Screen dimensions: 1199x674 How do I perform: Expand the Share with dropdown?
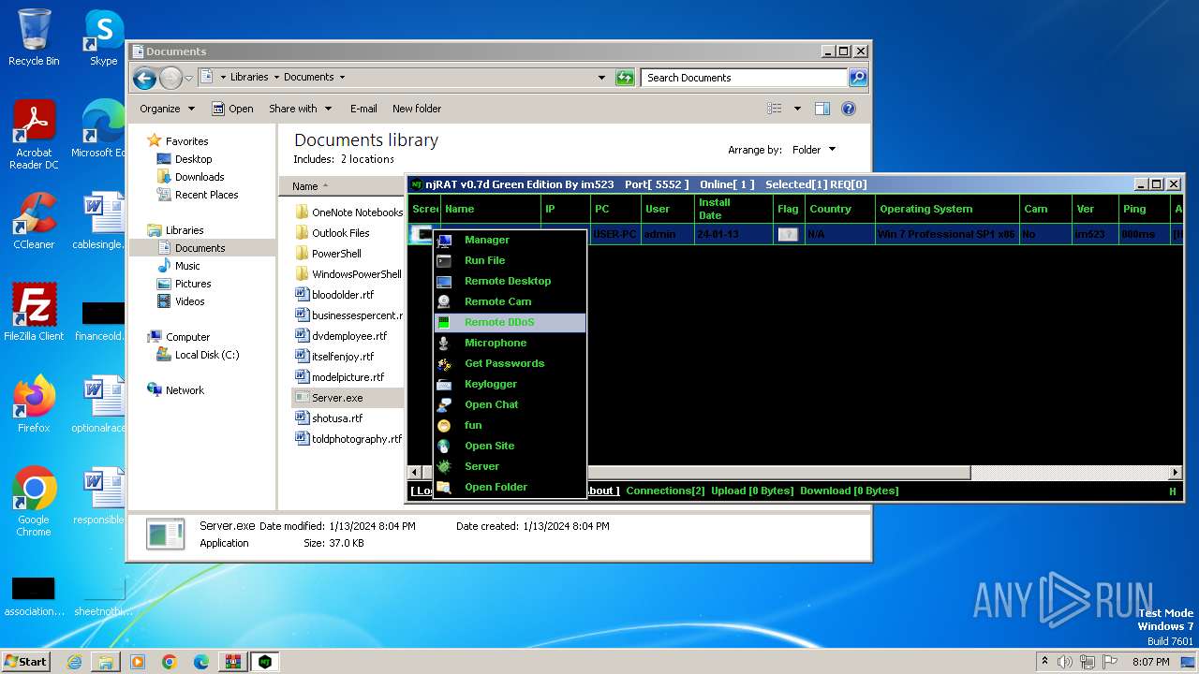click(x=300, y=109)
